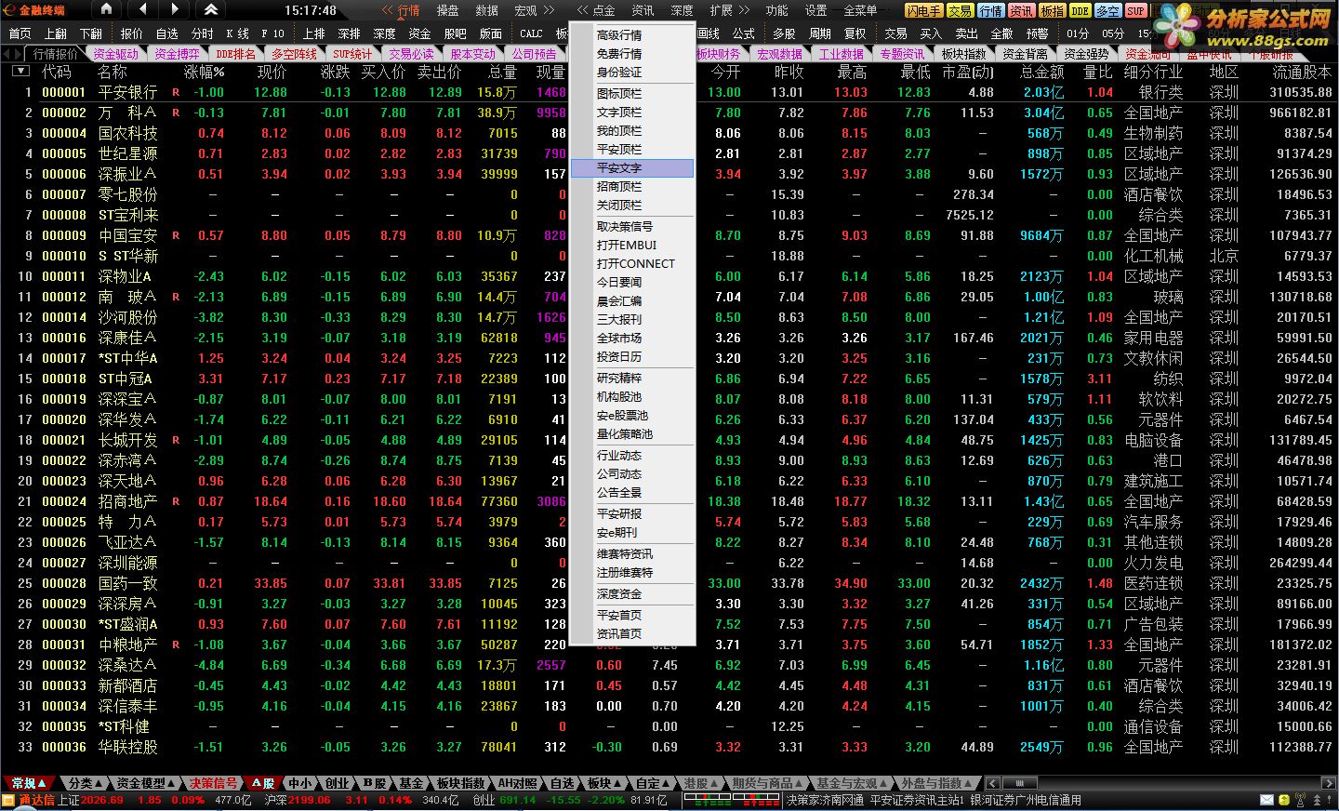Sort by the 总金额 column header
This screenshot has height=811, width=1339.
(1041, 72)
